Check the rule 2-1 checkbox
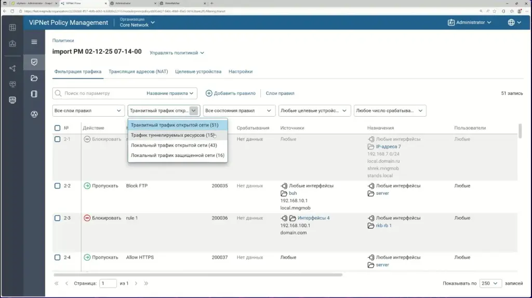 coord(57,139)
